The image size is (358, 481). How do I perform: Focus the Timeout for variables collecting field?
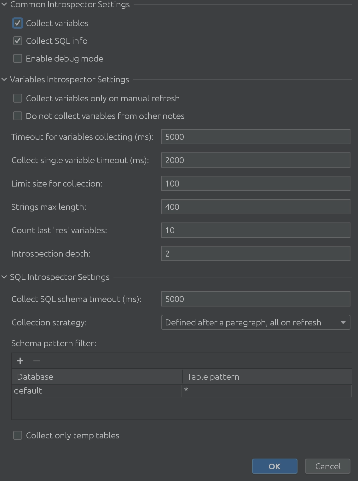coord(256,137)
